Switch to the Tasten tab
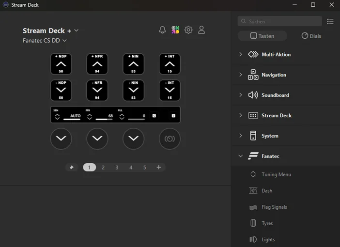Screen dimensions: 340x247 [x=262, y=36]
